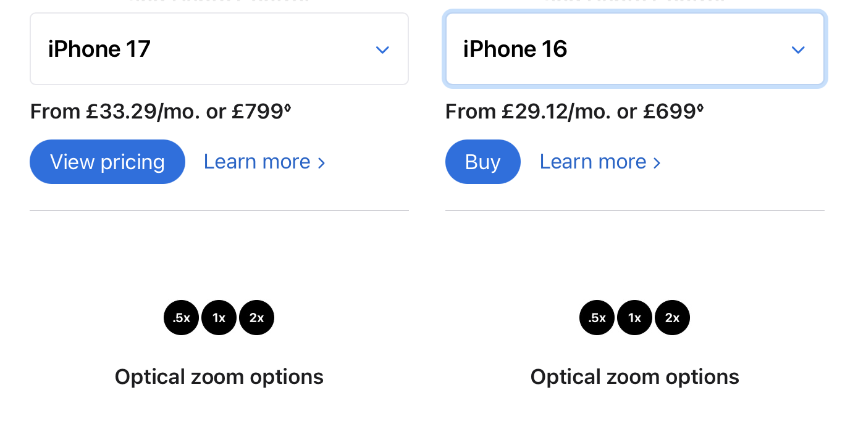
Task: Click the footnote symbol after £699
Action: 700,109
